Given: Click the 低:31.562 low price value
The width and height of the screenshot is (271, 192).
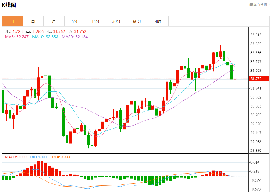Looking at the screenshot, I should (56, 31).
